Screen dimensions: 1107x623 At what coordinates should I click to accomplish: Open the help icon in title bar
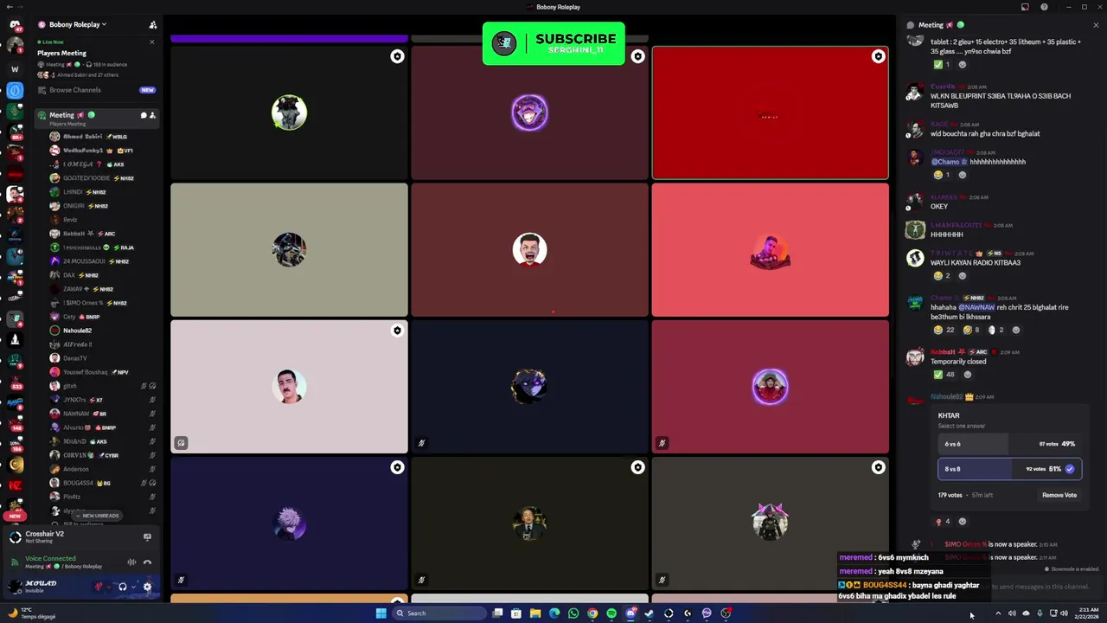coord(1044,7)
